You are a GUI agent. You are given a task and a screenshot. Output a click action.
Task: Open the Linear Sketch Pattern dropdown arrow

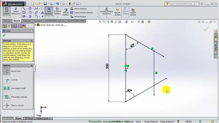pyautogui.click(x=97, y=13)
